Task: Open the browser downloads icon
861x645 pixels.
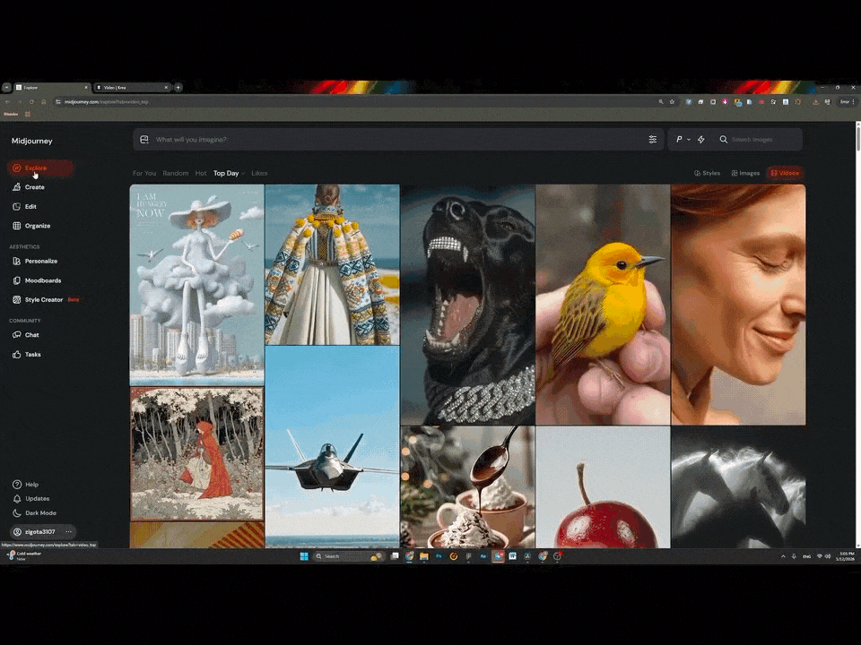Action: 815,101
